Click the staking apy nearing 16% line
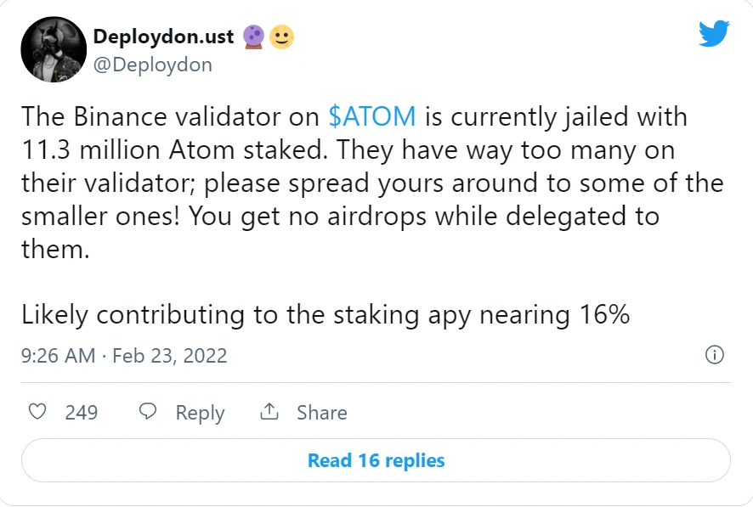Image resolution: width=753 pixels, height=507 pixels. pyautogui.click(x=326, y=315)
